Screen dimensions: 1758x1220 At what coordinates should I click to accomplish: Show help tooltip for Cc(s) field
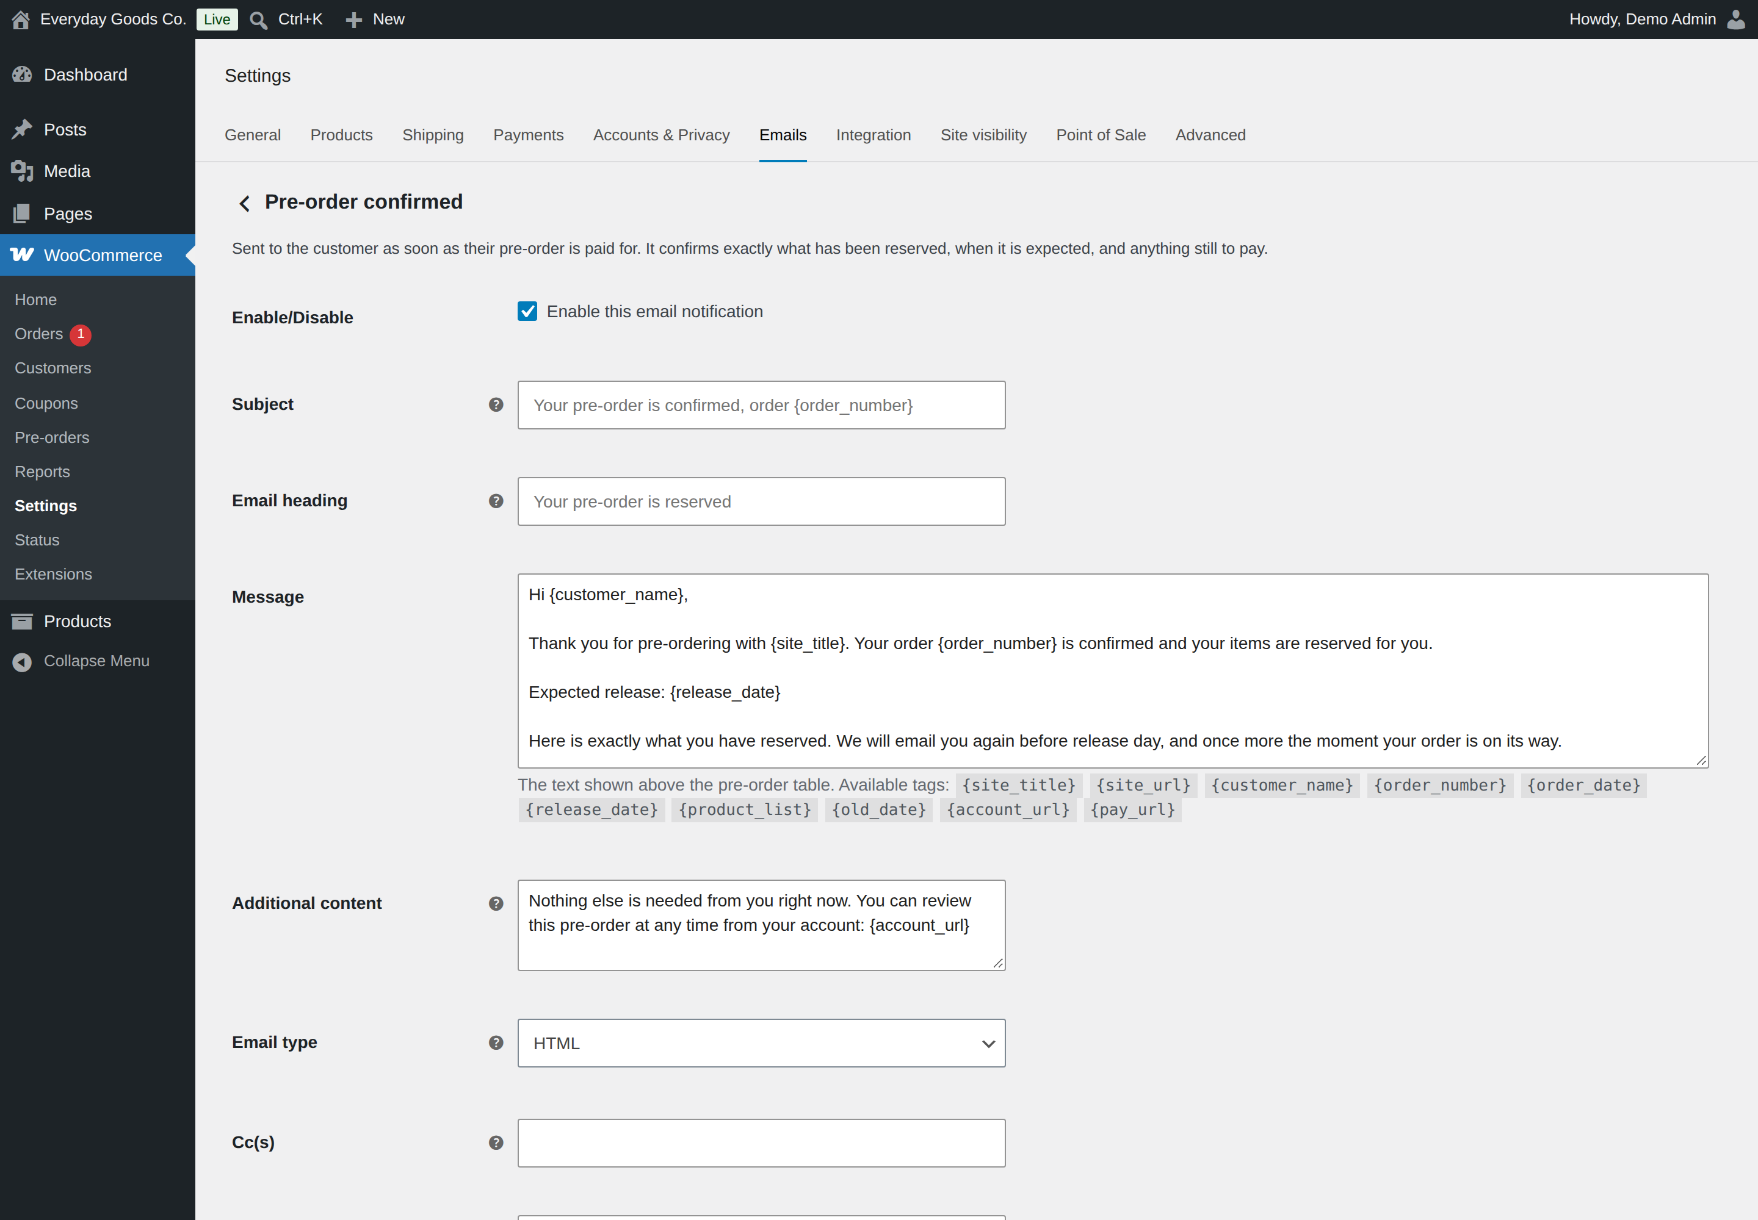[x=496, y=1142]
